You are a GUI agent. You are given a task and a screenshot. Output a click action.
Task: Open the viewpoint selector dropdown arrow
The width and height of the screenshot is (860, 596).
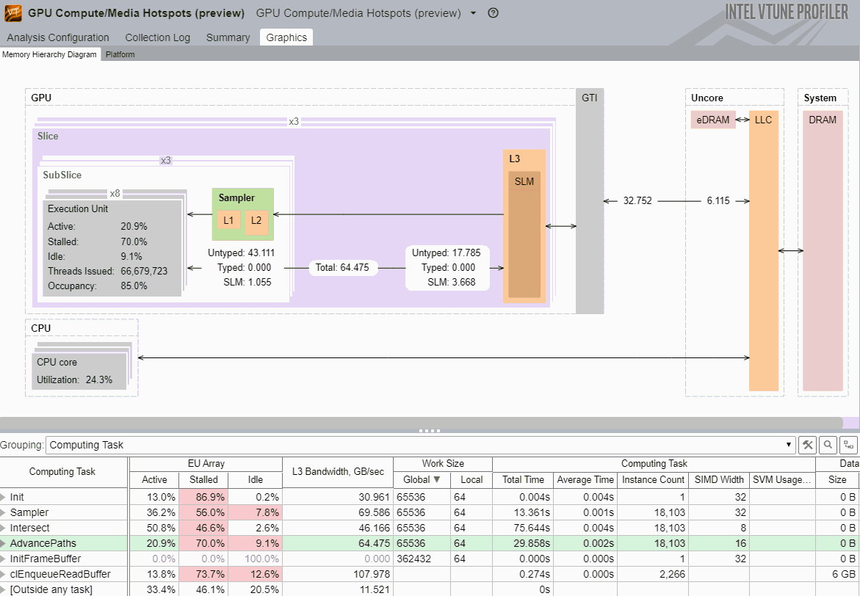click(473, 13)
